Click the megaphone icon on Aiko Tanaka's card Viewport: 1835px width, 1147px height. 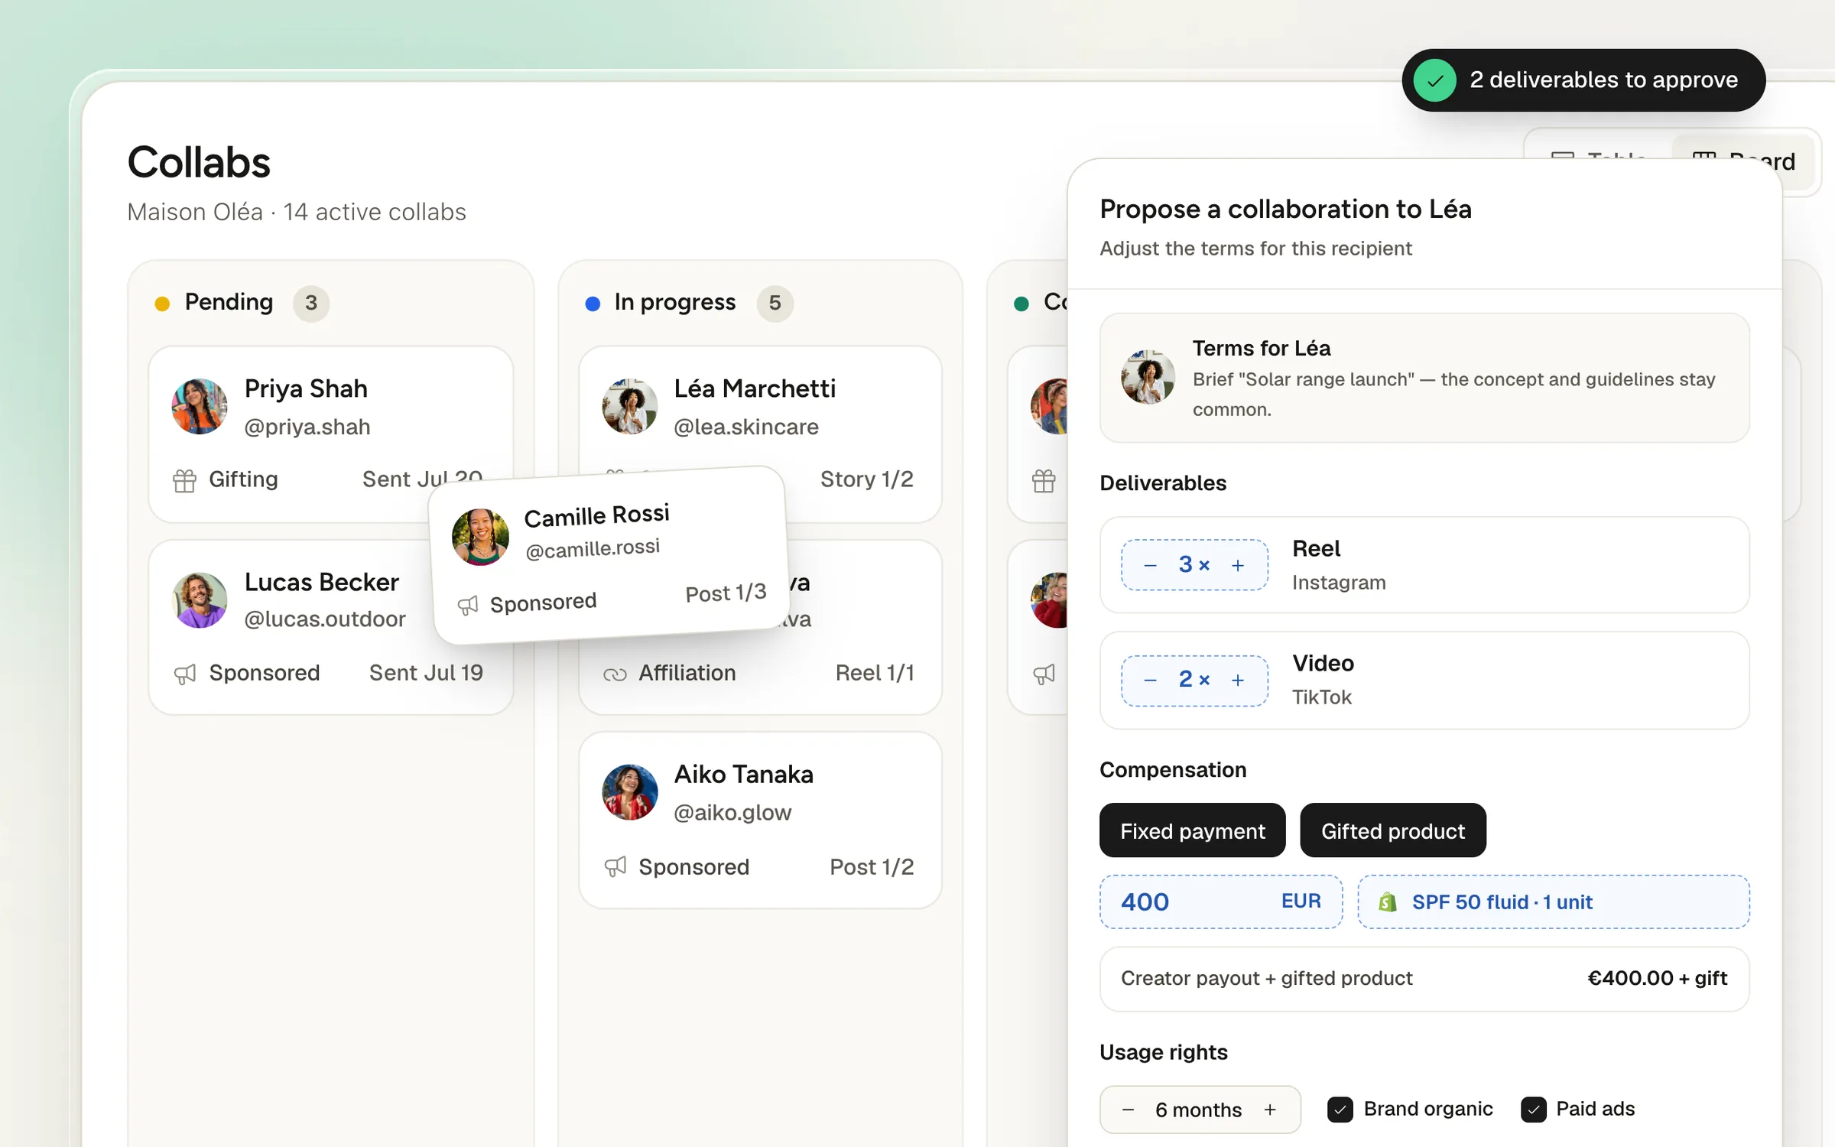click(x=615, y=867)
